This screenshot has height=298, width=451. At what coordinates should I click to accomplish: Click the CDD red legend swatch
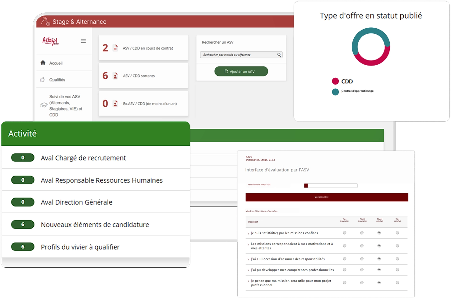point(335,81)
